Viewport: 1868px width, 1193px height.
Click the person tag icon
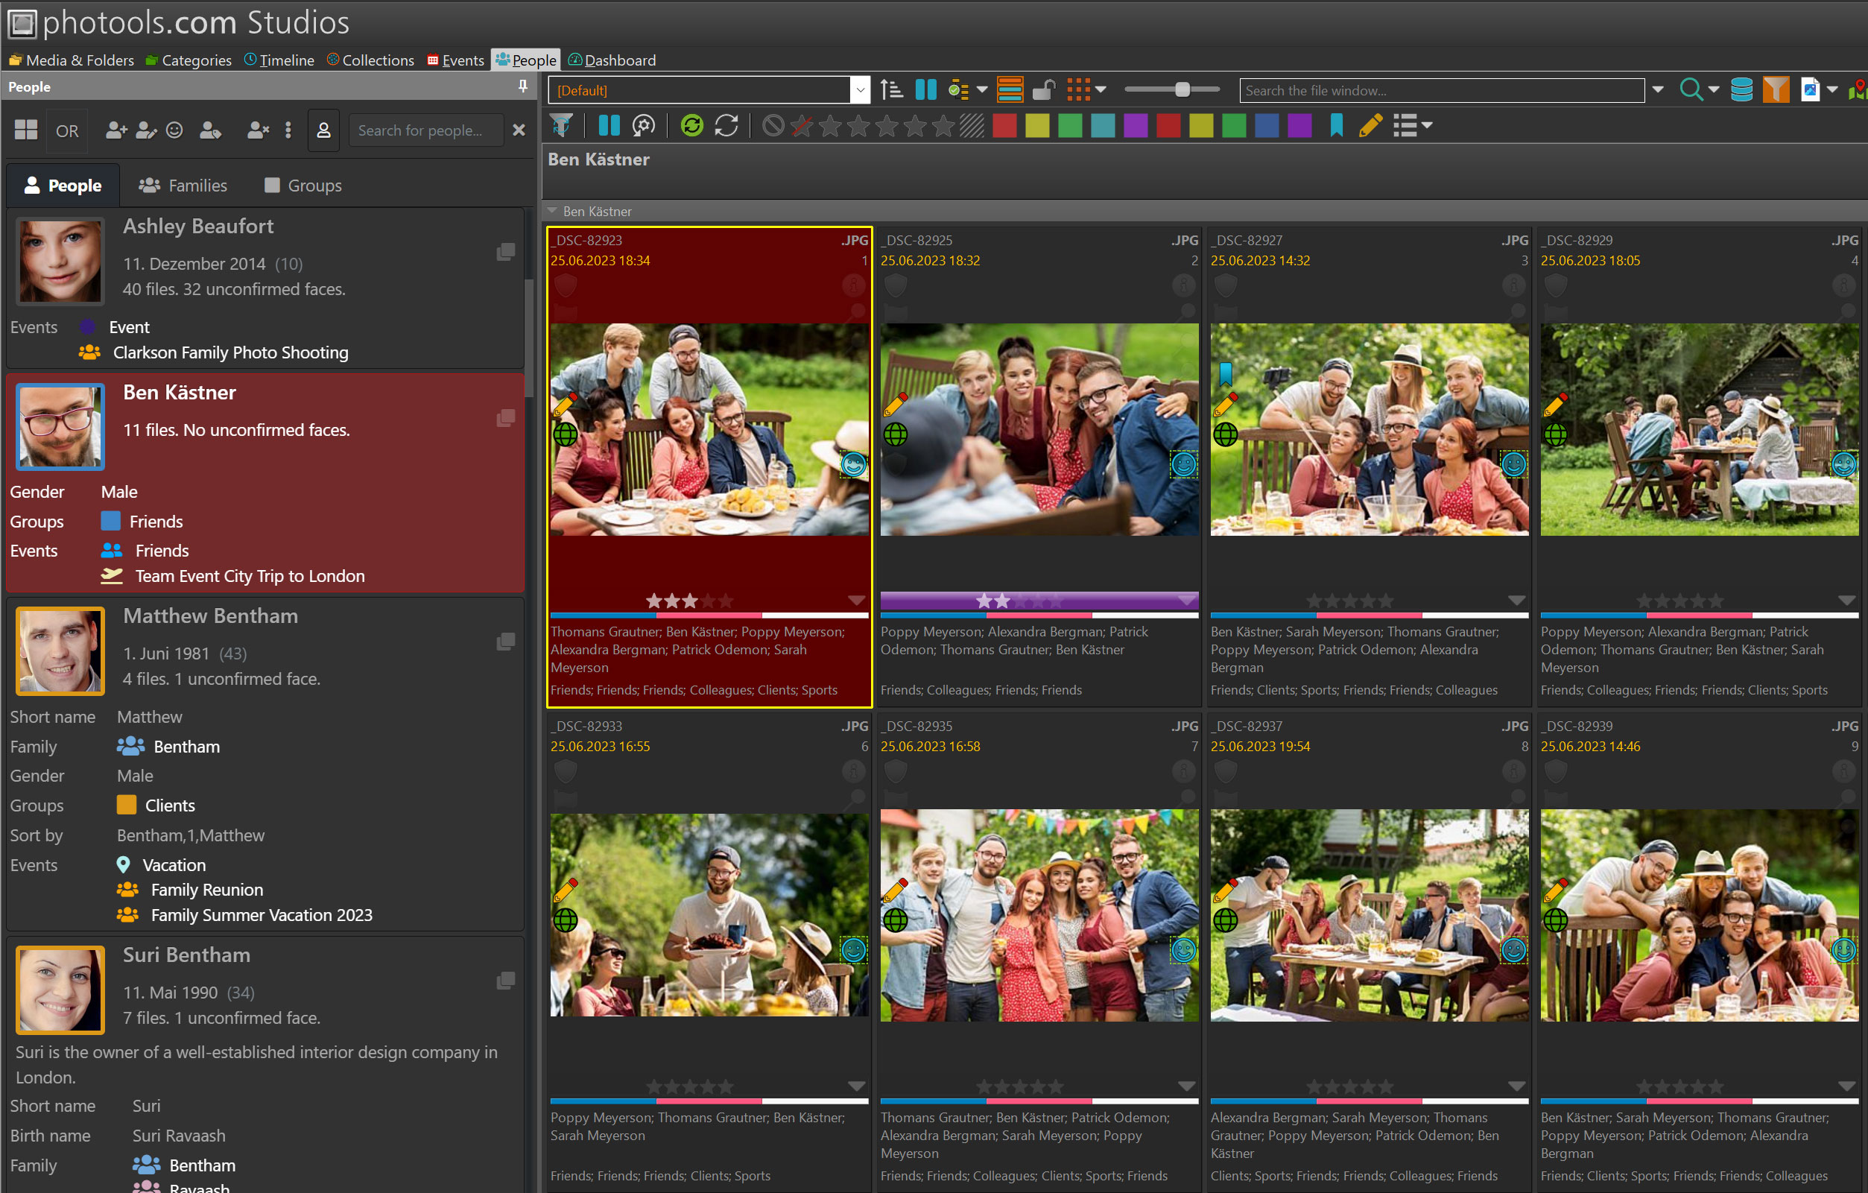click(x=210, y=130)
